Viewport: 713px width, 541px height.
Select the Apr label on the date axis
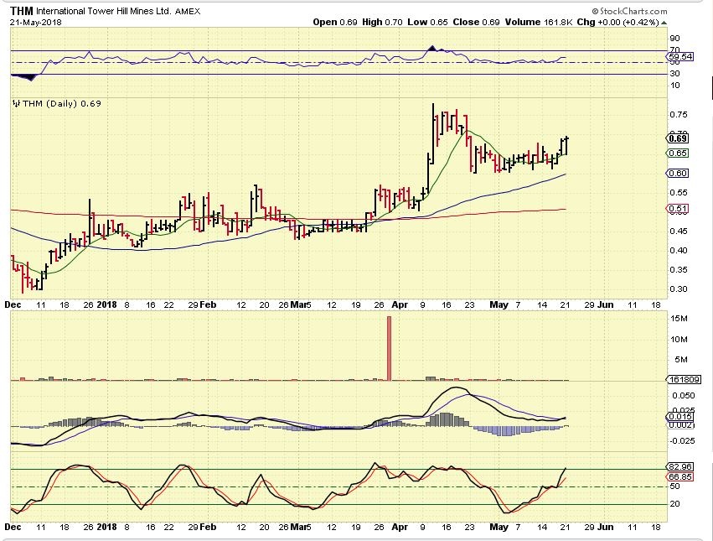(401, 304)
